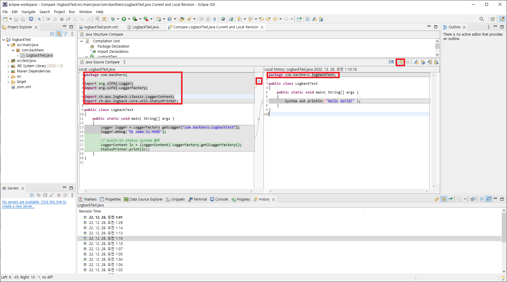Toggle Compare Mode in History view
507x282 pixels.
pos(489,199)
